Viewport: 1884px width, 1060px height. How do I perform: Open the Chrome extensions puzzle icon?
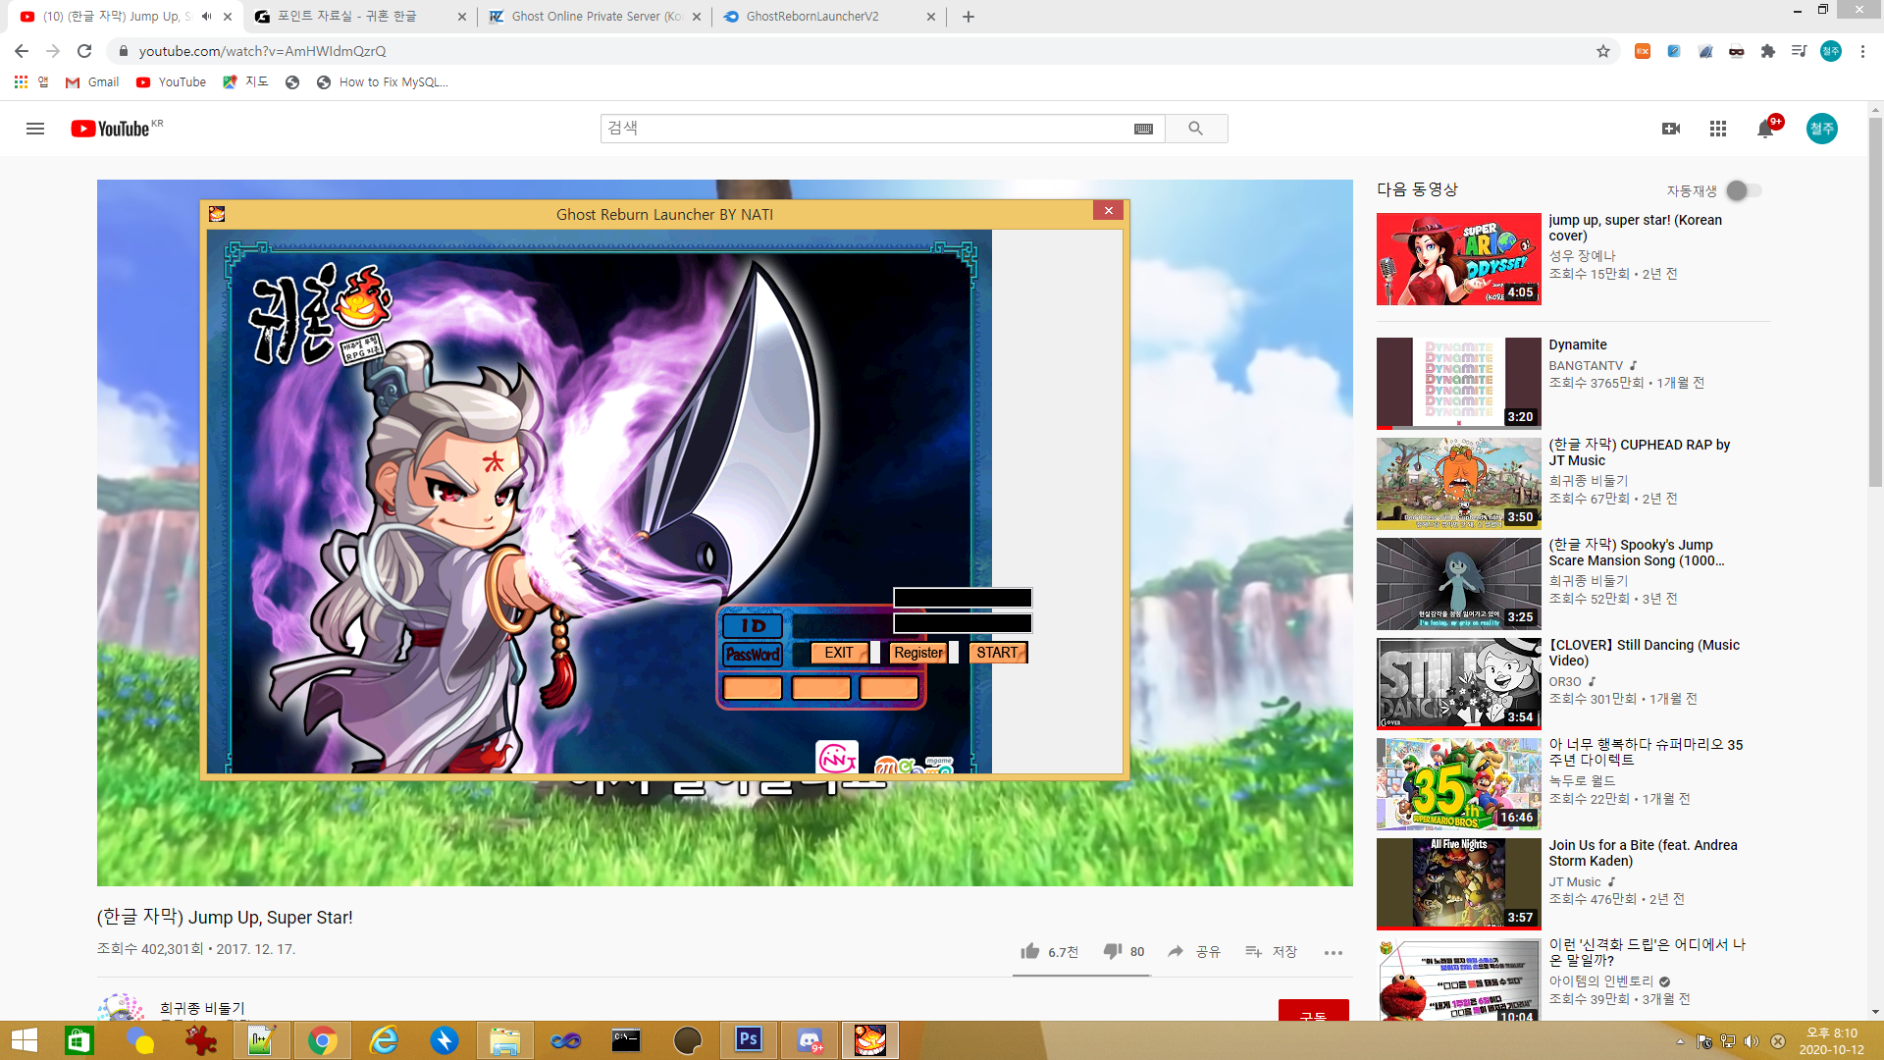[x=1768, y=51]
